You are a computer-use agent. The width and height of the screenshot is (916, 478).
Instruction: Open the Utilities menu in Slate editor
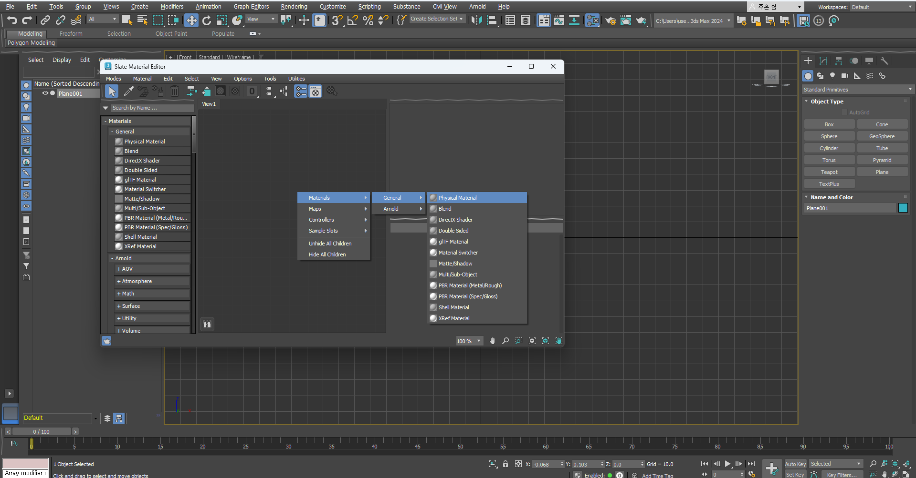pyautogui.click(x=296, y=79)
